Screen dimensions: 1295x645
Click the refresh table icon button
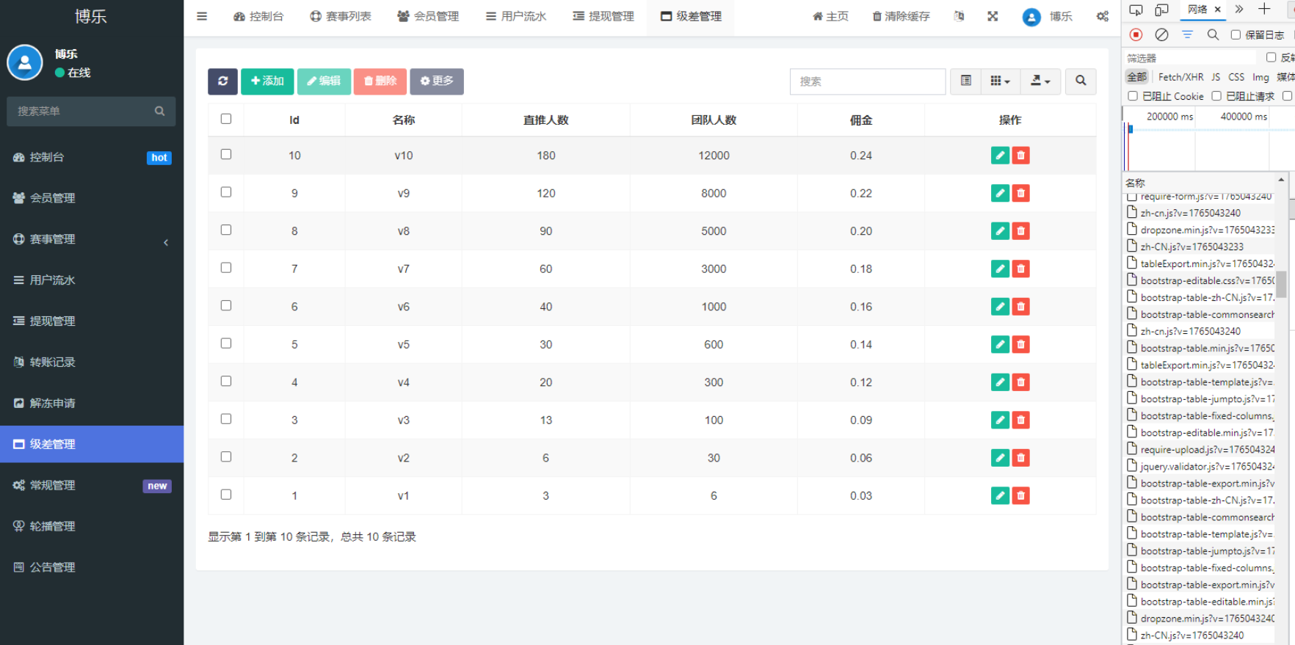(x=222, y=81)
